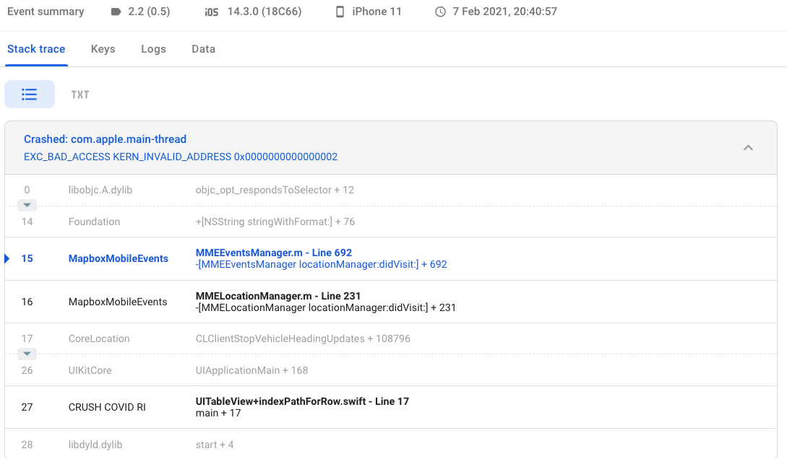Screen dimensions: 787x459
Task: Click the clock icon next to the crash timestamp
Action: coord(442,11)
